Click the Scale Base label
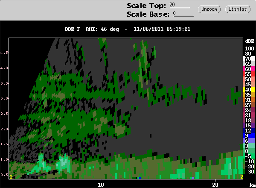The height and width of the screenshot is (188, 256). (x=148, y=14)
